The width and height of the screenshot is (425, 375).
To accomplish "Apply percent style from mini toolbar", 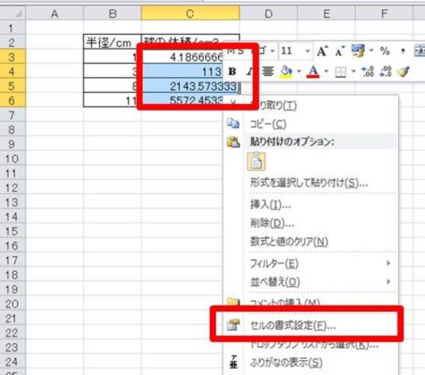I will click(x=385, y=51).
